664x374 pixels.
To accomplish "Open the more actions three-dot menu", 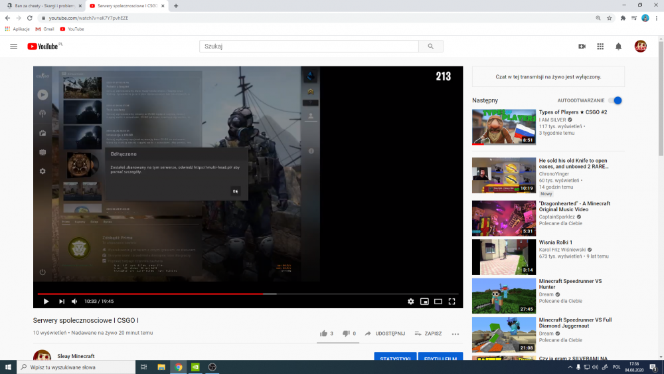I will [456, 333].
